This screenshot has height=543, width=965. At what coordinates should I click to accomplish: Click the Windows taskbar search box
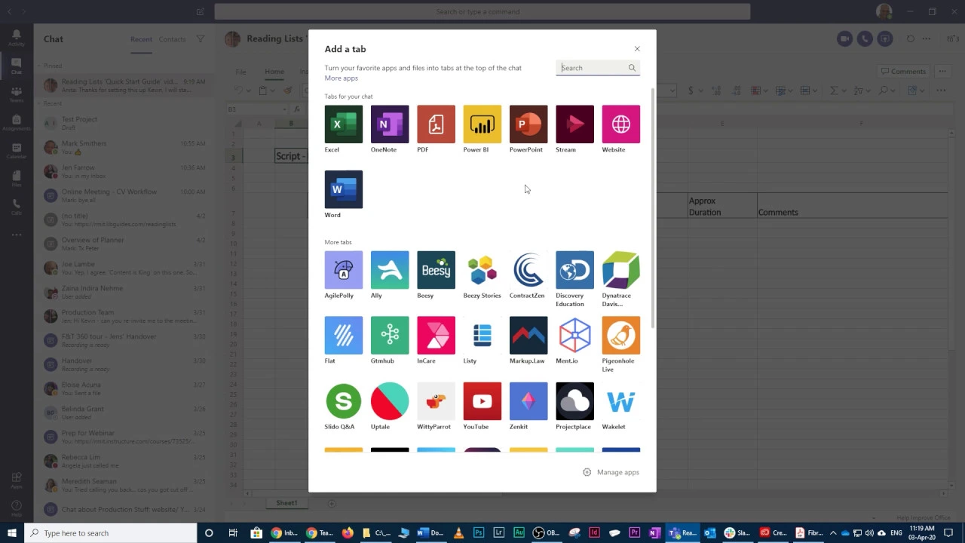coord(111,533)
